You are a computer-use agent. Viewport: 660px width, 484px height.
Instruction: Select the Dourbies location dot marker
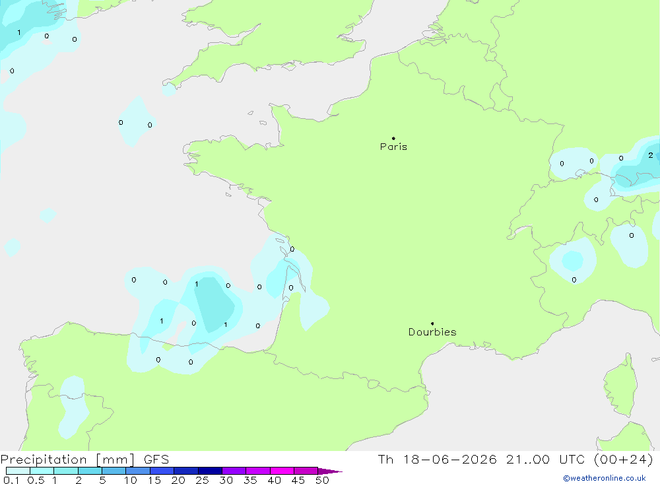tap(432, 324)
